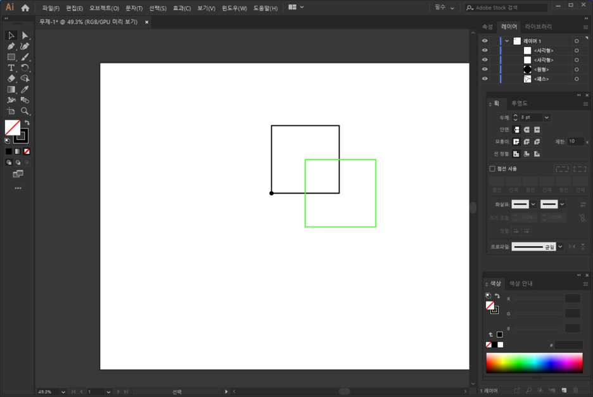593x397 pixels.
Task: Select the Type tool
Action: point(11,68)
